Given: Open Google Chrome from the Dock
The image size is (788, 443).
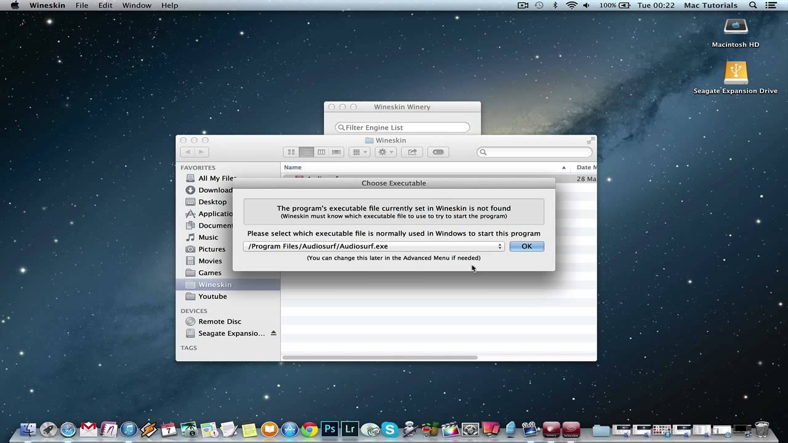Looking at the screenshot, I should click(x=310, y=429).
